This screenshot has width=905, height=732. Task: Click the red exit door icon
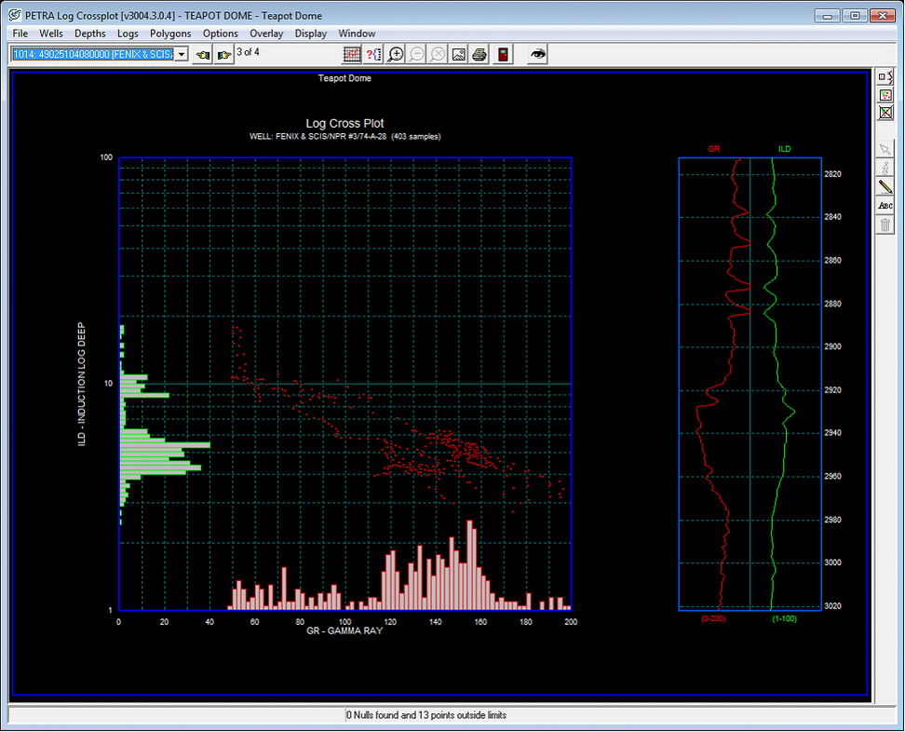click(503, 55)
